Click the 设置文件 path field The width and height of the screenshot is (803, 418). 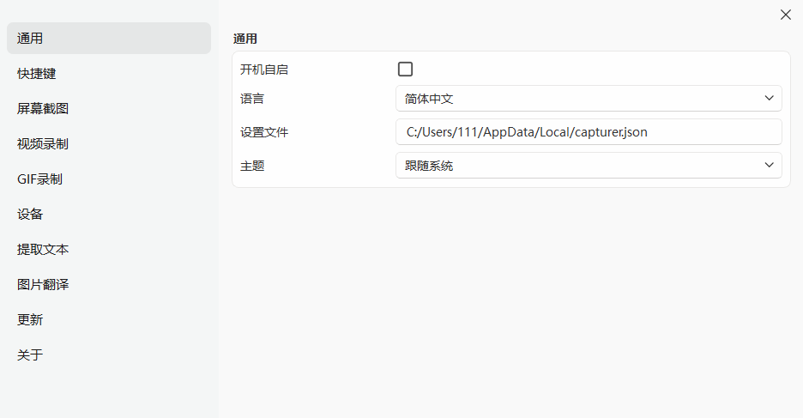pyautogui.click(x=589, y=132)
